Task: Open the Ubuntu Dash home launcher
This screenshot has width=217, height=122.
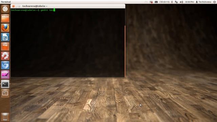Action: pos(5,9)
